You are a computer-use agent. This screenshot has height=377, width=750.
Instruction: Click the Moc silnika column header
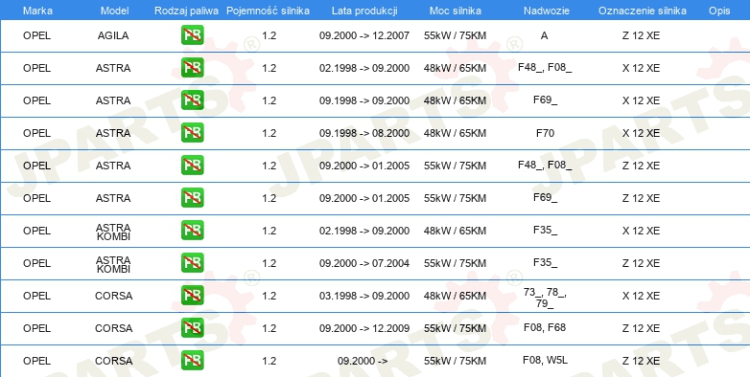tap(455, 11)
